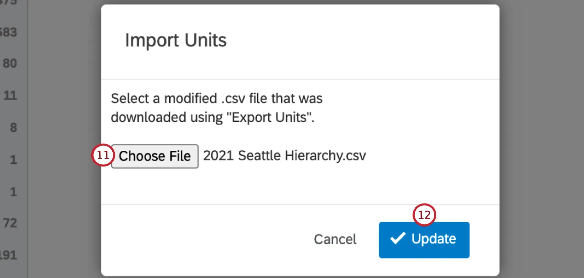Image resolution: width=584 pixels, height=278 pixels.
Task: Click the Choose File button
Action: point(155,156)
